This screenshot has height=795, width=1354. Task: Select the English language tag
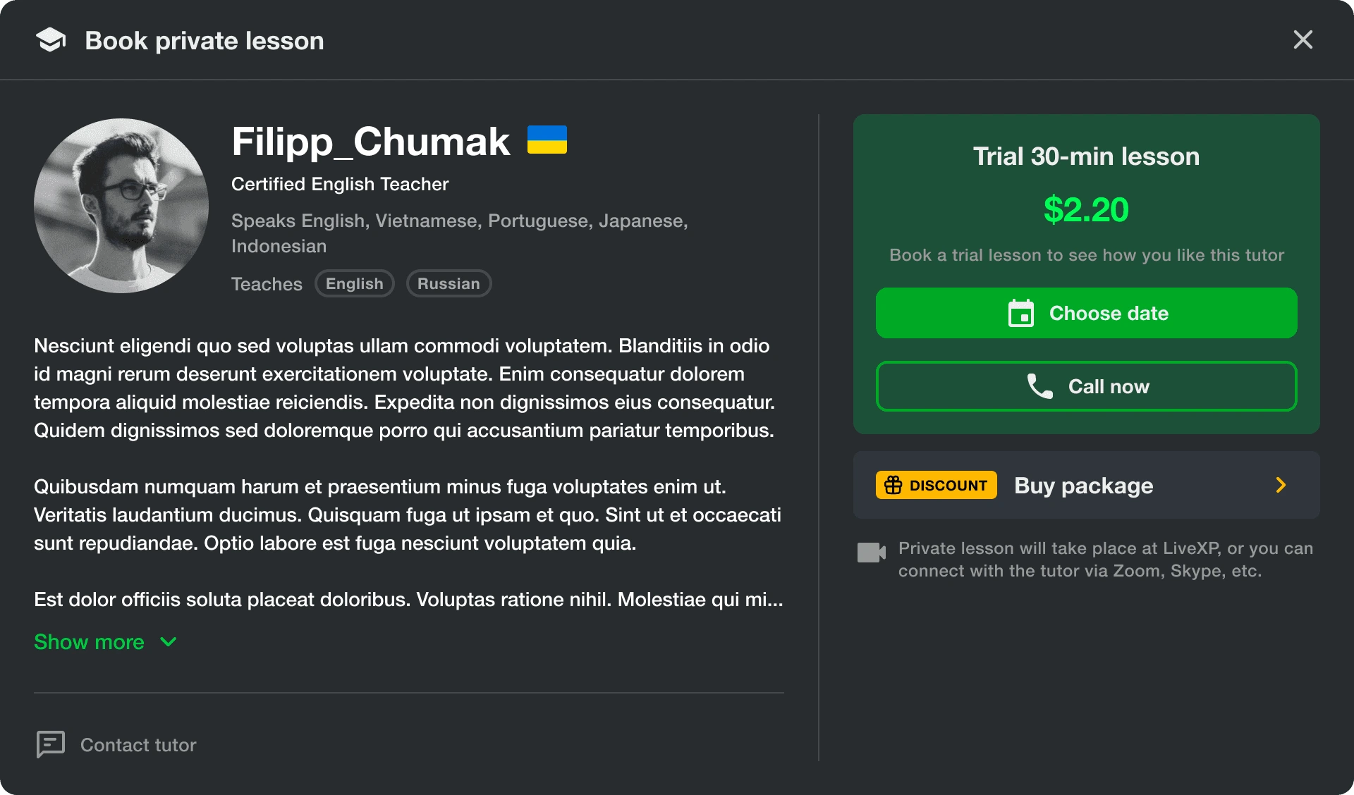(x=354, y=283)
